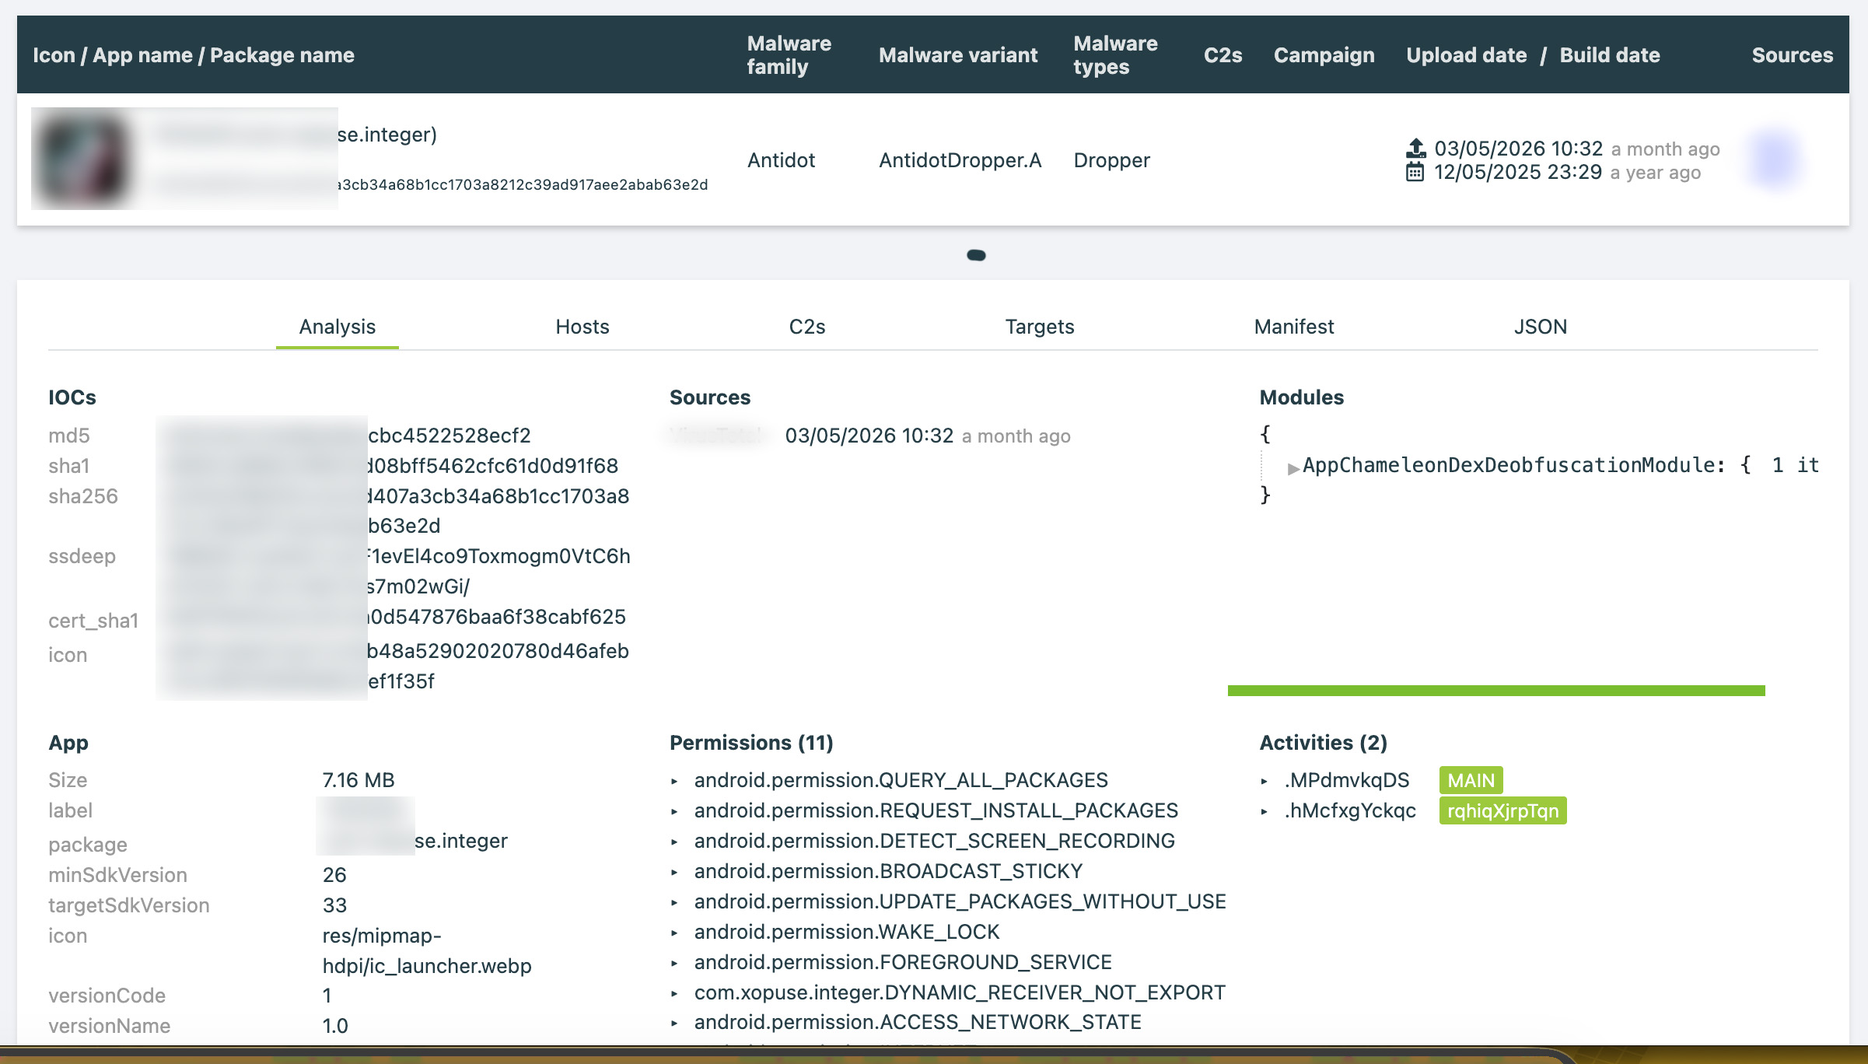Image resolution: width=1868 pixels, height=1064 pixels.
Task: Click the Build date column header
Action: (x=1610, y=55)
